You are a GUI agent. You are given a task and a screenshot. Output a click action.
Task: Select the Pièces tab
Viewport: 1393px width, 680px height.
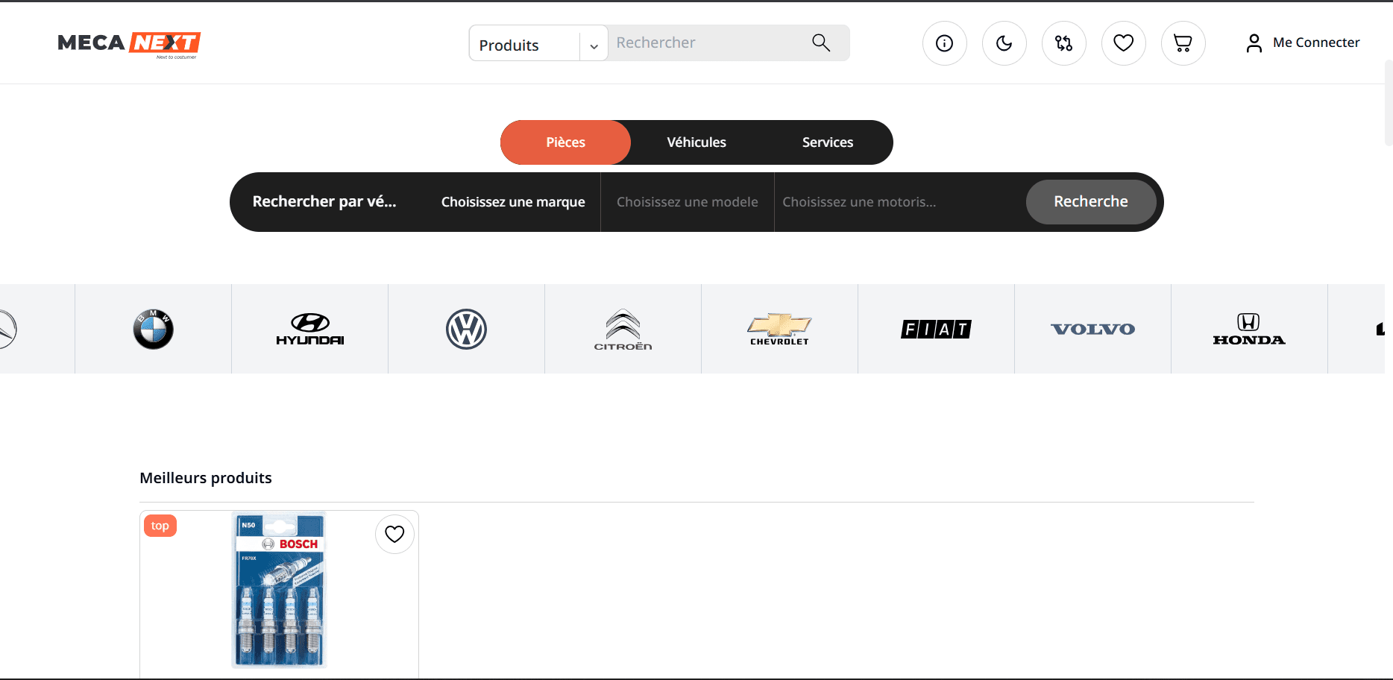pos(565,142)
